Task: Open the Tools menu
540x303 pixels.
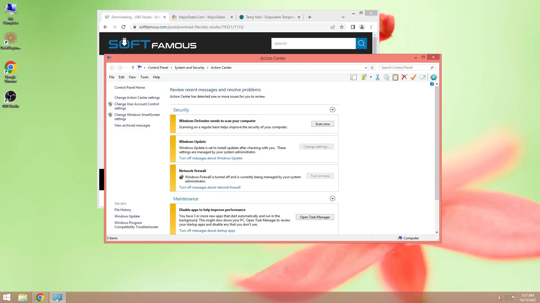Action: pos(144,77)
